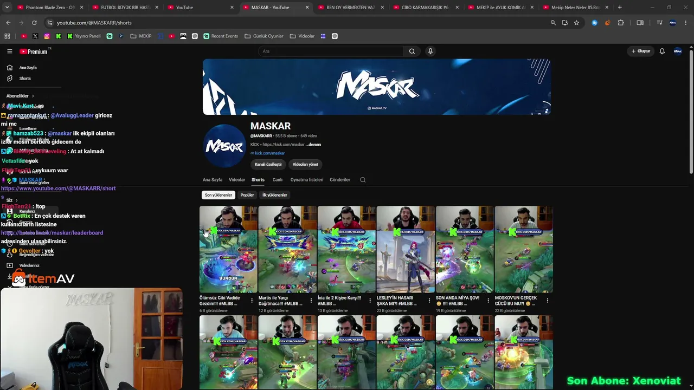The height and width of the screenshot is (390, 694).
Task: Click the YouTube search magnifier button
Action: tap(412, 51)
